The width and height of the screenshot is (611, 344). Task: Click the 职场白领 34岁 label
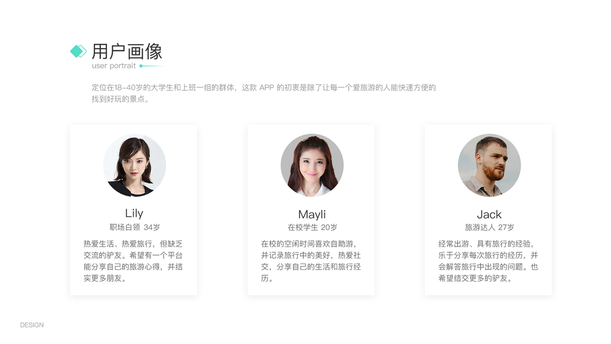coord(135,227)
